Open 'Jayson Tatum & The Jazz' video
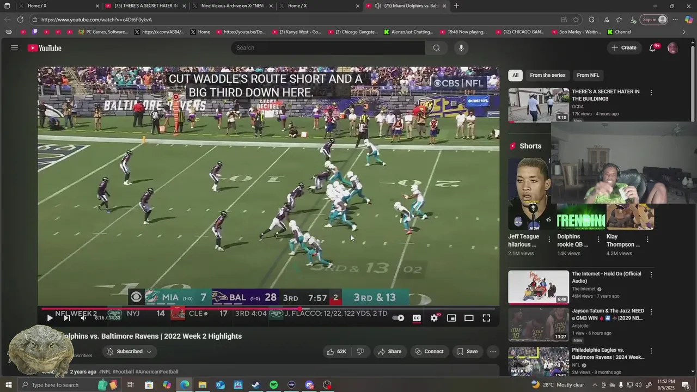The width and height of the screenshot is (697, 392). pos(539,325)
